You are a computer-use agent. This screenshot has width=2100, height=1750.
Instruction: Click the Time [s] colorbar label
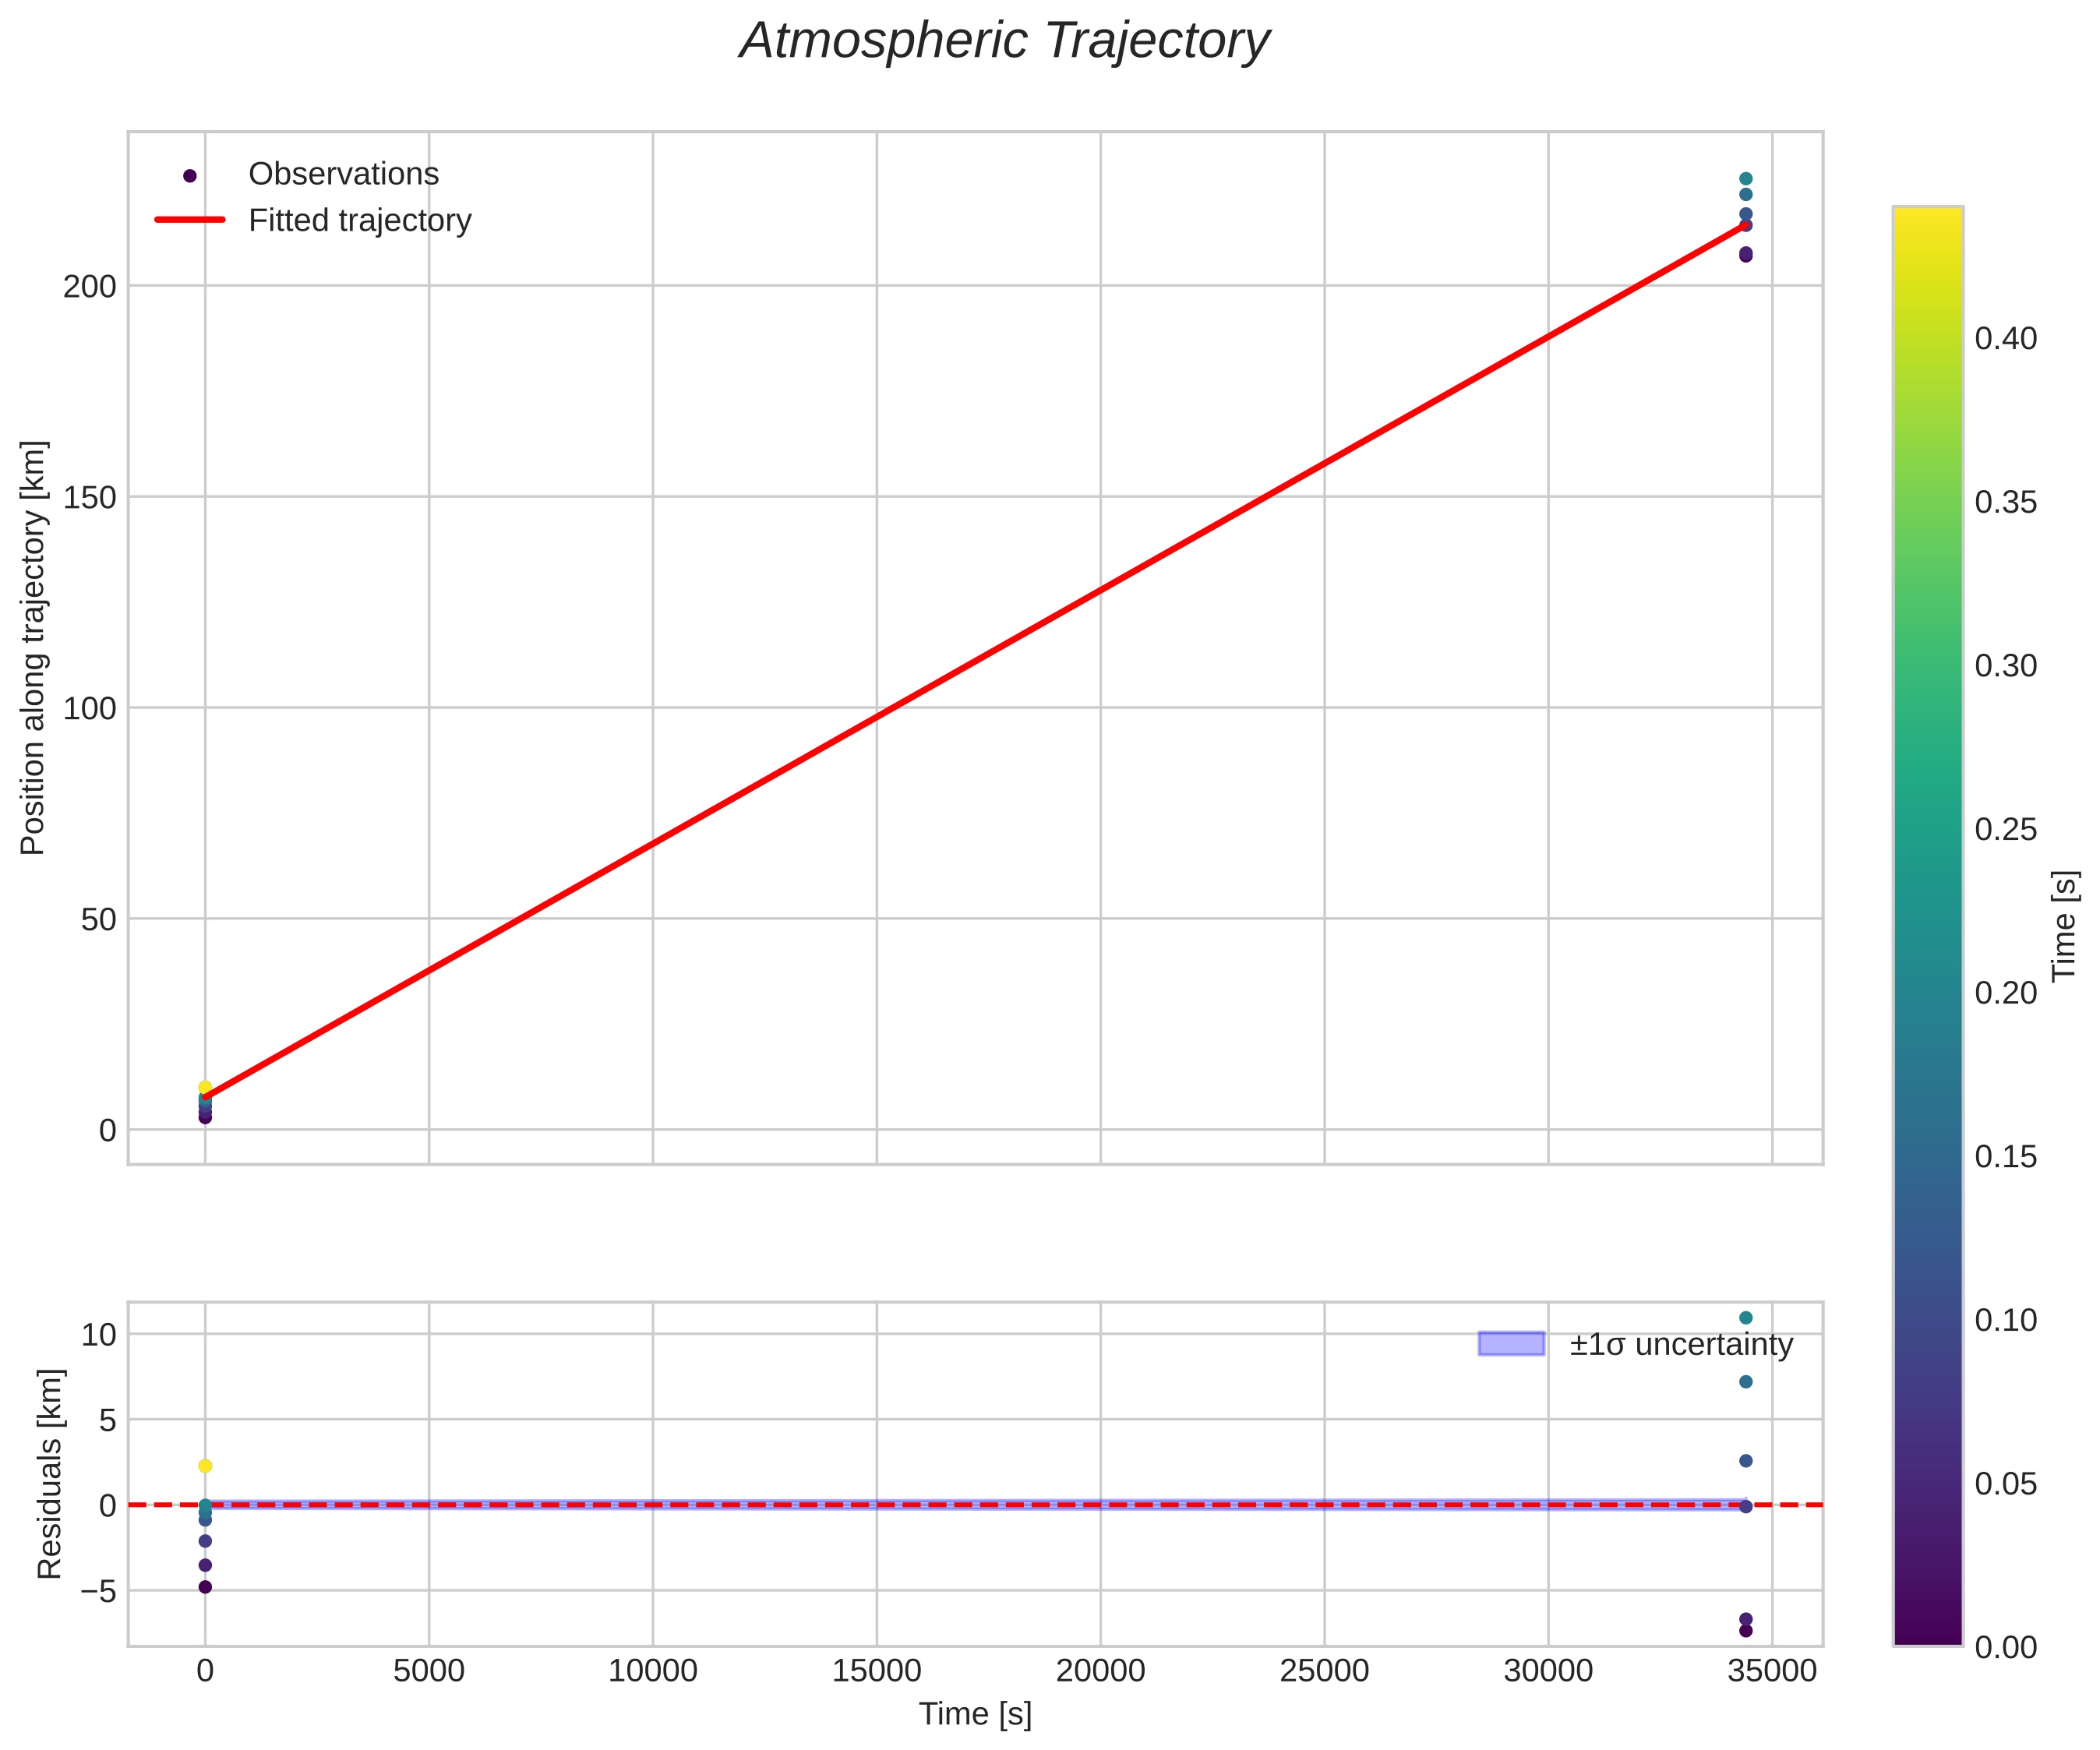point(2066,926)
